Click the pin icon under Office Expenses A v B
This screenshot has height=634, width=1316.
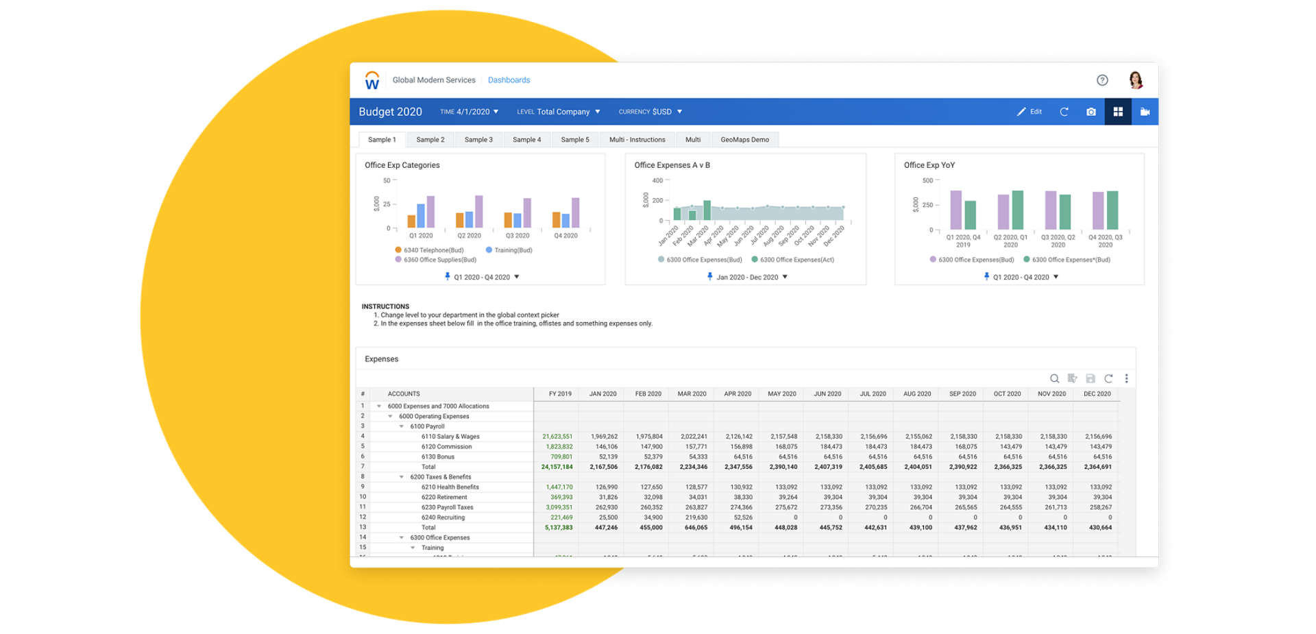pyautogui.click(x=711, y=277)
